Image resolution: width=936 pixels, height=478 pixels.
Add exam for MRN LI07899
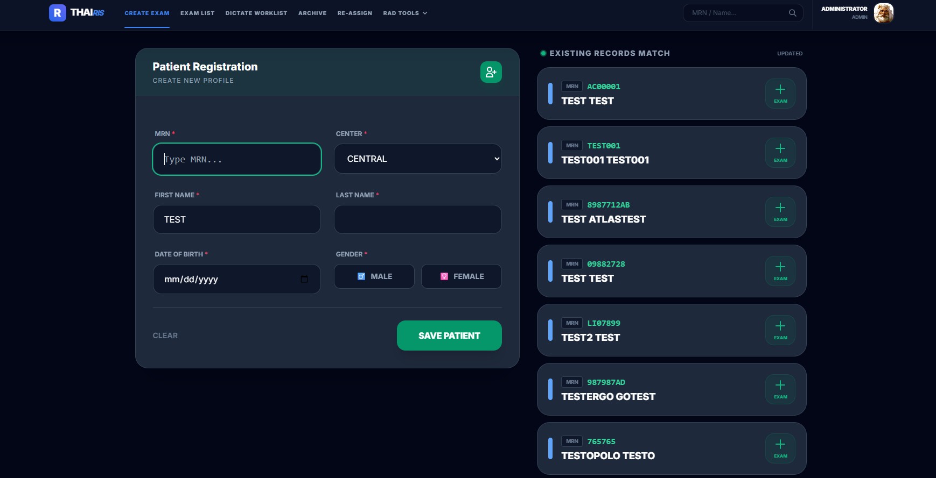coord(780,330)
